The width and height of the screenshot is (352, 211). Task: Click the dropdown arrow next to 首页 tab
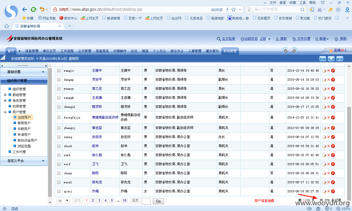coord(20,51)
